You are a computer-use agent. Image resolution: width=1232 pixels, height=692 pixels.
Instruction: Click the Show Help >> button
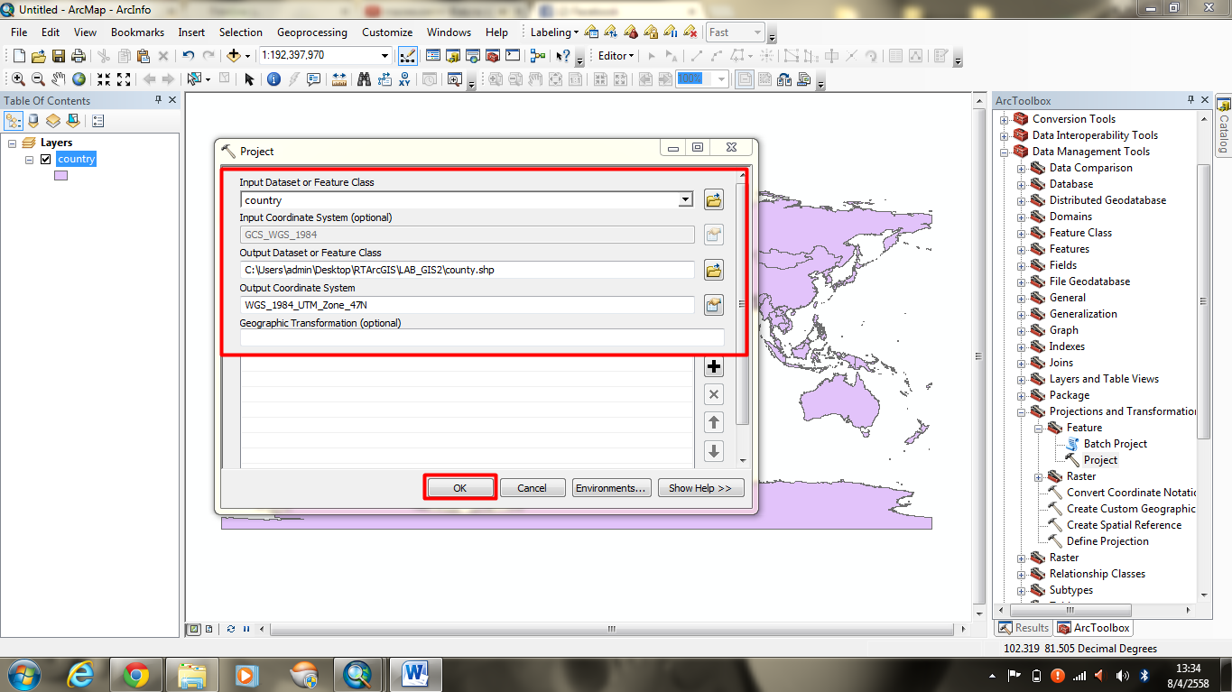point(700,488)
